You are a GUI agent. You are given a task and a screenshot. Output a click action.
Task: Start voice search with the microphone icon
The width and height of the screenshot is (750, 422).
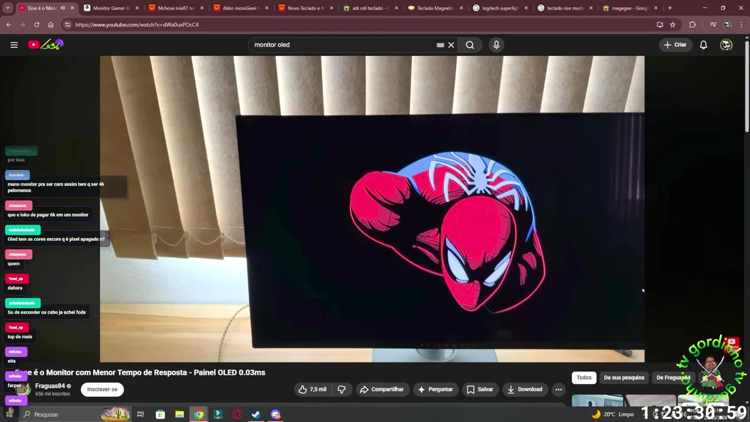(x=496, y=45)
